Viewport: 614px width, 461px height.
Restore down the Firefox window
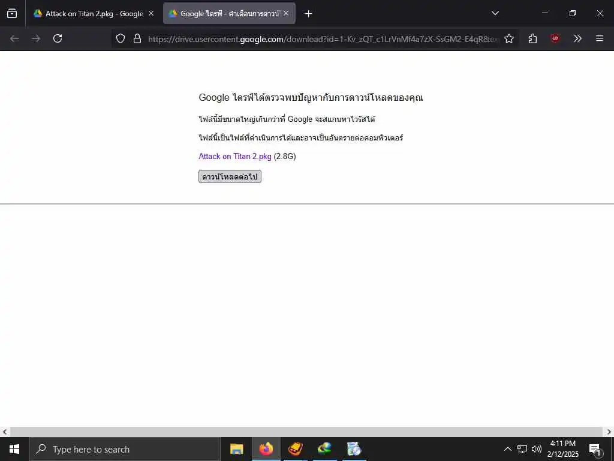pos(573,13)
